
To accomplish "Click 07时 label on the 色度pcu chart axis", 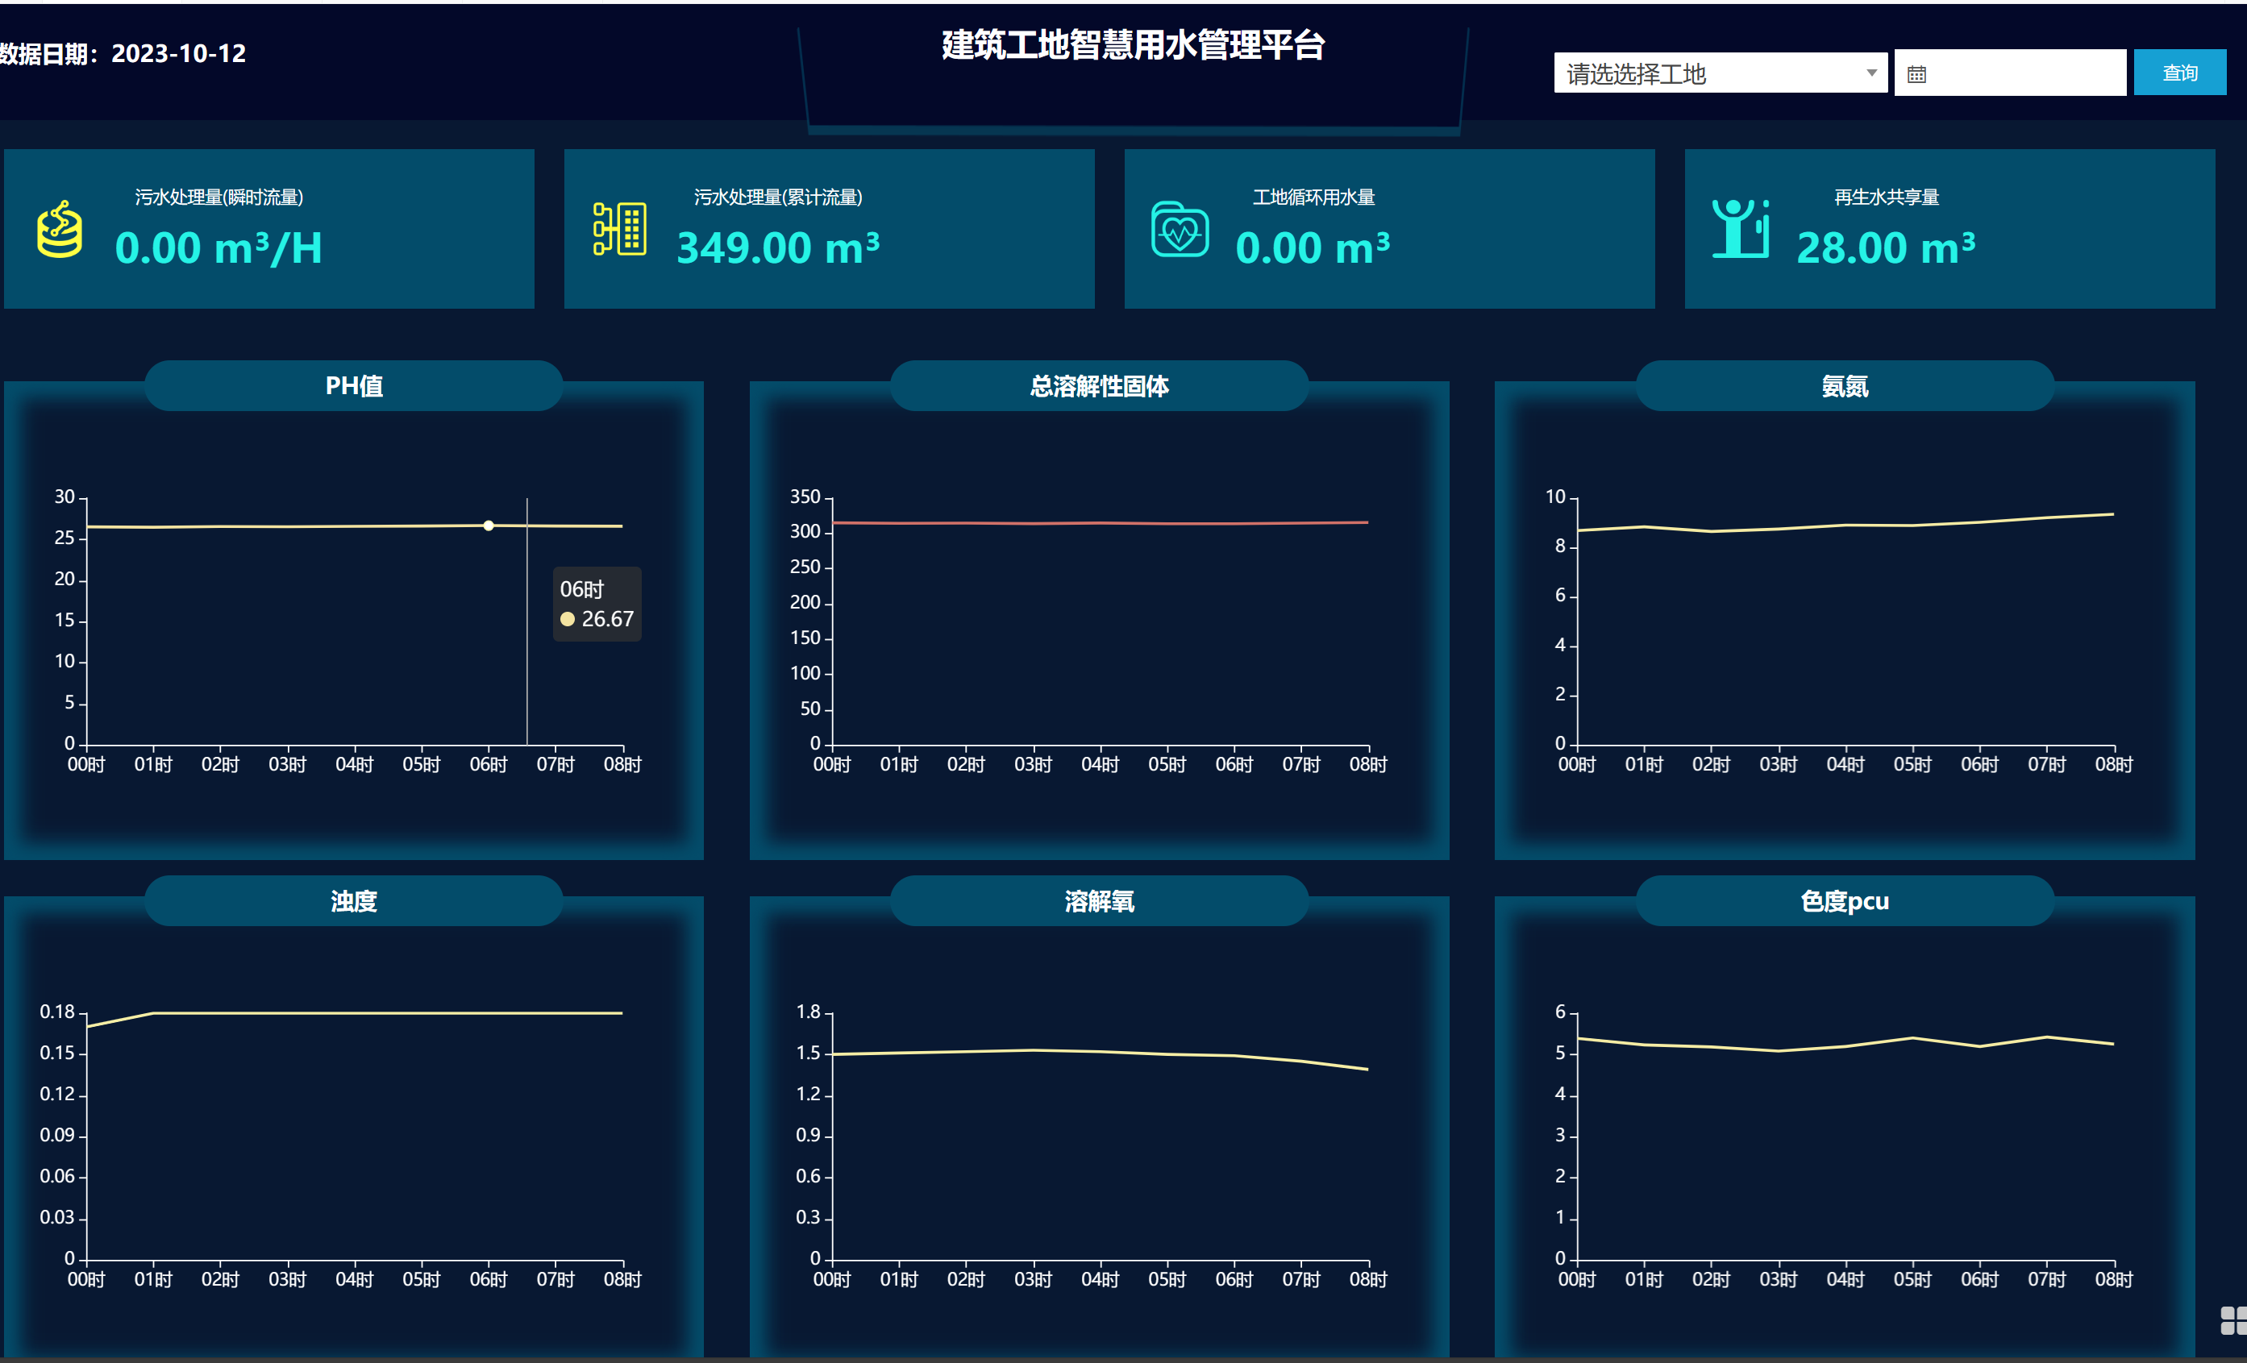I will (2045, 1279).
